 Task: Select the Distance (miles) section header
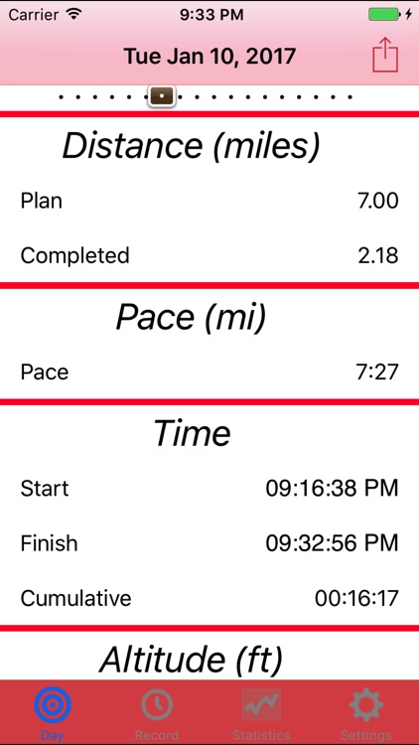click(192, 146)
